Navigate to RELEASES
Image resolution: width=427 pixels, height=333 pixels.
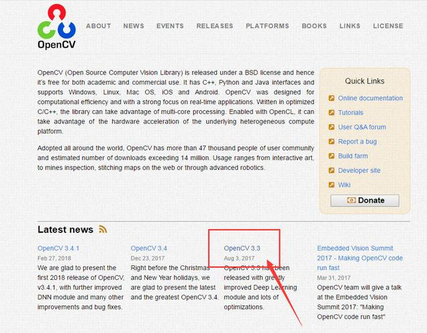pyautogui.click(x=215, y=26)
